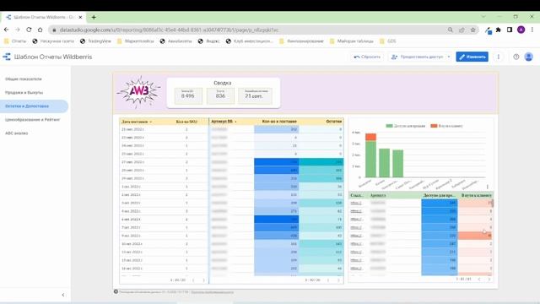Go to next page of article stock table
The height and width of the screenshot is (304, 540).
click(338, 280)
